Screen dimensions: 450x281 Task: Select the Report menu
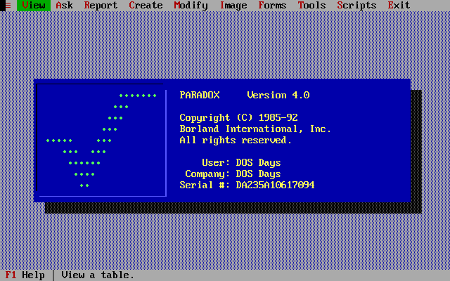point(101,6)
